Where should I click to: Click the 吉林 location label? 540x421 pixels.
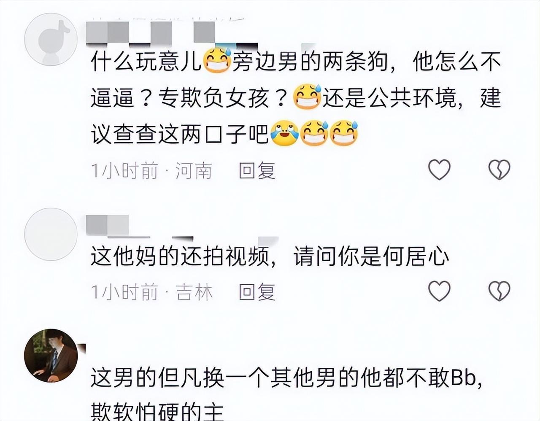pos(194,291)
